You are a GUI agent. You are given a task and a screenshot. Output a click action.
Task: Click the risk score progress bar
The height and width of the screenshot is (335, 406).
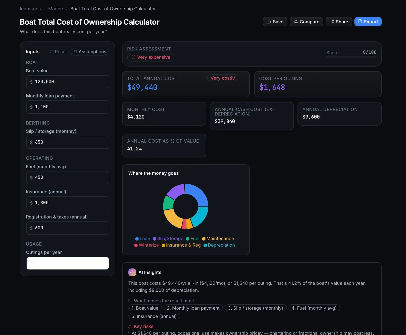tap(351, 57)
